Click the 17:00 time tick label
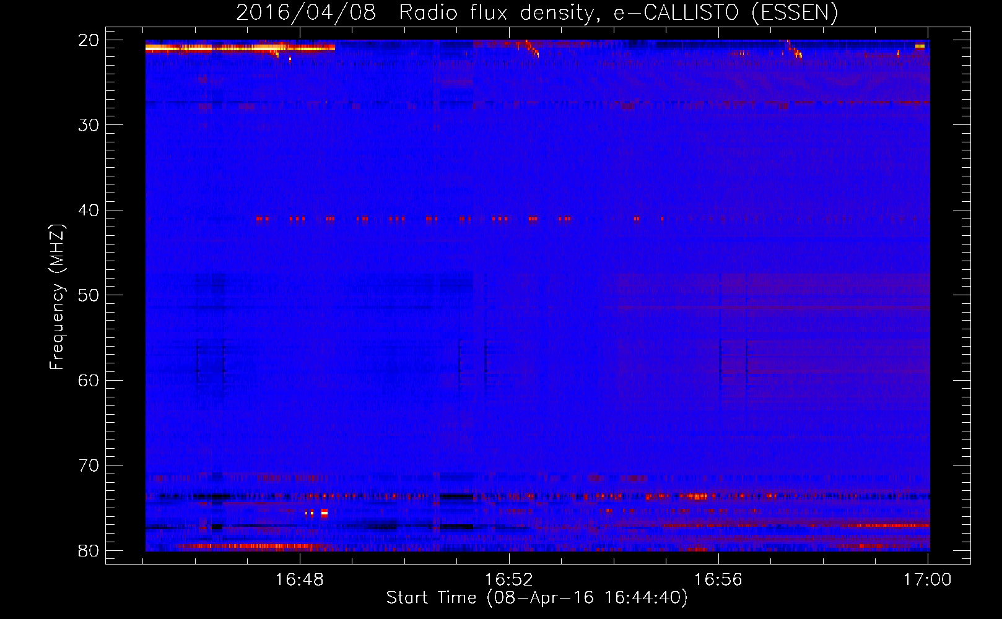 pyautogui.click(x=928, y=580)
